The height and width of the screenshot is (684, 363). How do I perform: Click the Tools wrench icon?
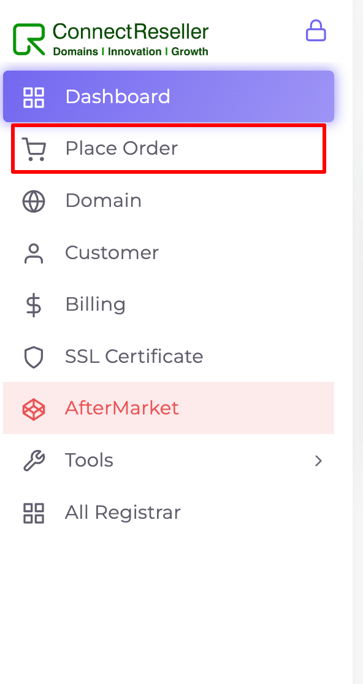coord(34,461)
